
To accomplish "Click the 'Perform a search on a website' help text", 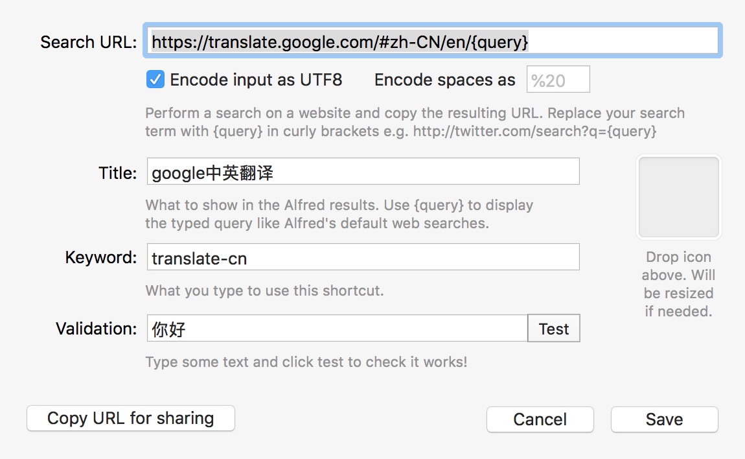I will coord(415,122).
